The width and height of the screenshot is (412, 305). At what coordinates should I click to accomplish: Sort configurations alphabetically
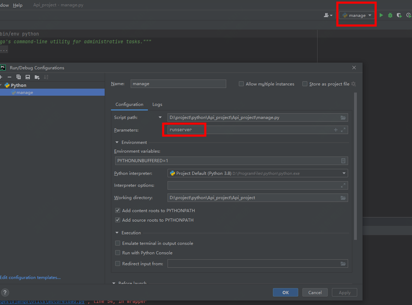[x=46, y=77]
